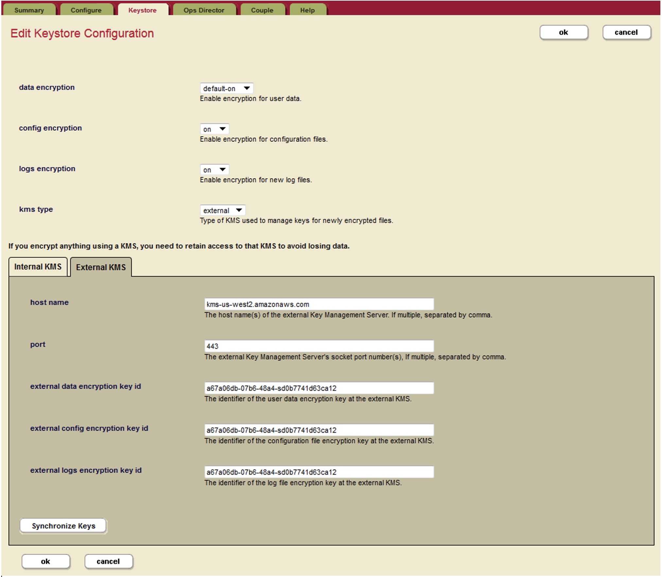The image size is (662, 577).
Task: Switch to the Internal KMS tab
Action: point(38,267)
